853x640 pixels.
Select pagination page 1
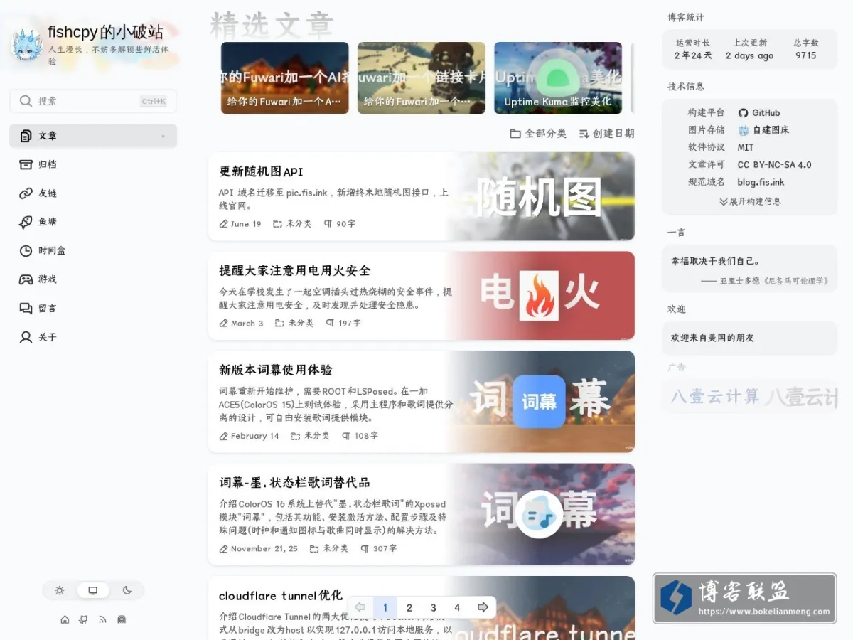(x=385, y=607)
